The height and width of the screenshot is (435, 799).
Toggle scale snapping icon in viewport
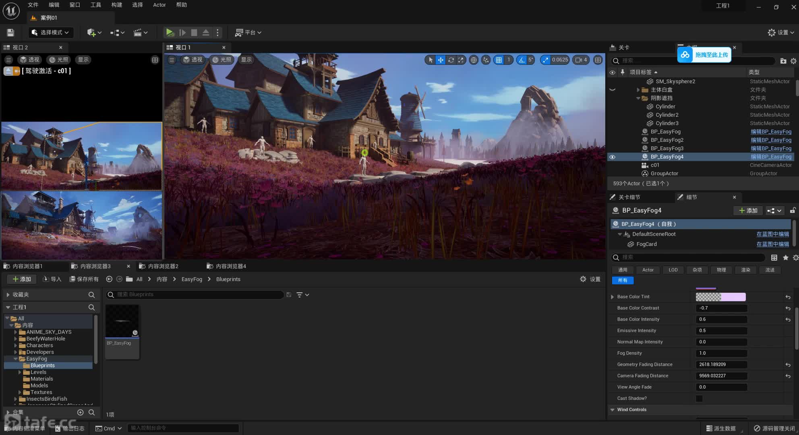(545, 60)
